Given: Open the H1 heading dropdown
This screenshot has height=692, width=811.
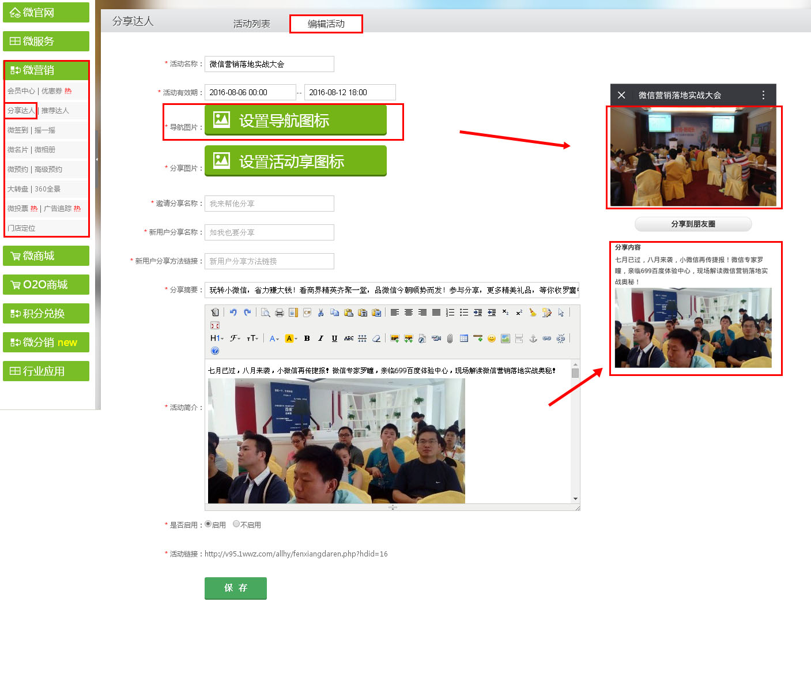Looking at the screenshot, I should (x=217, y=339).
